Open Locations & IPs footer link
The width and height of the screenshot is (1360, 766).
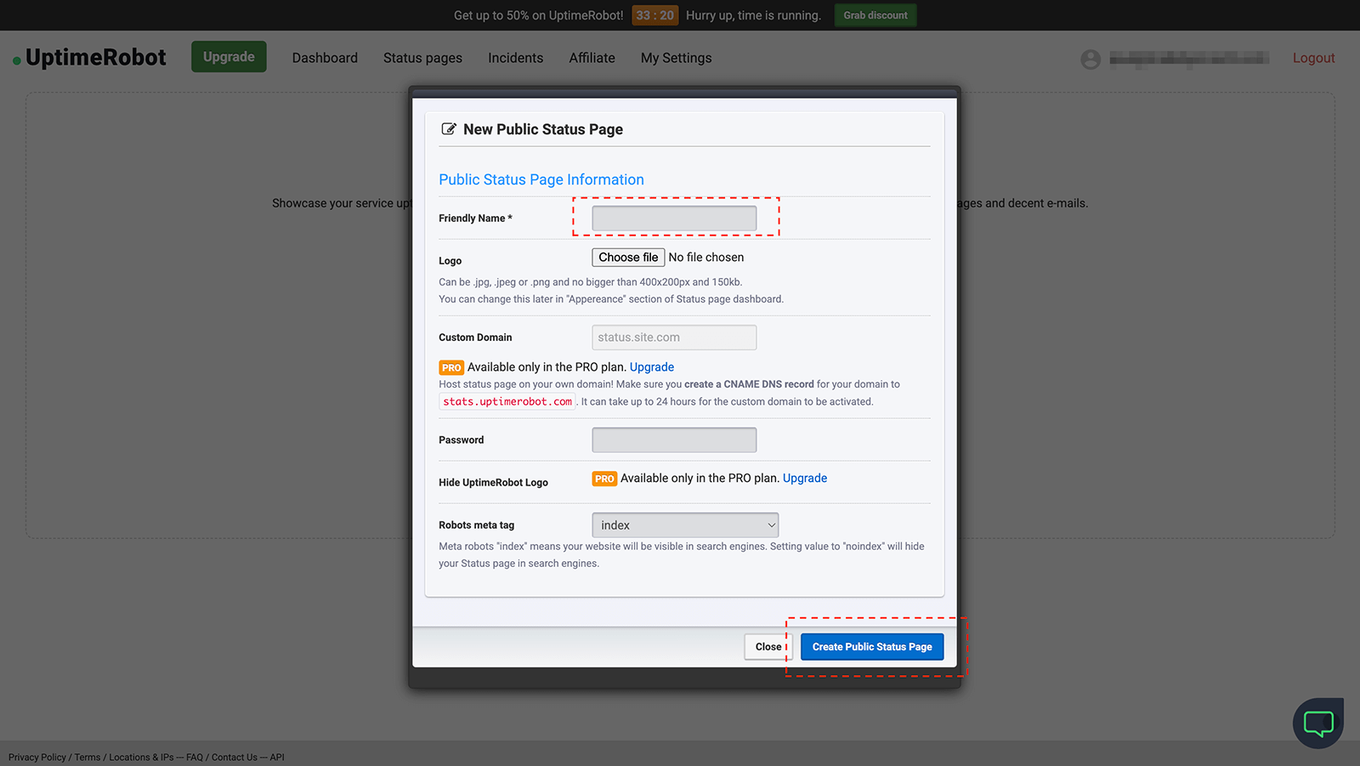point(141,757)
